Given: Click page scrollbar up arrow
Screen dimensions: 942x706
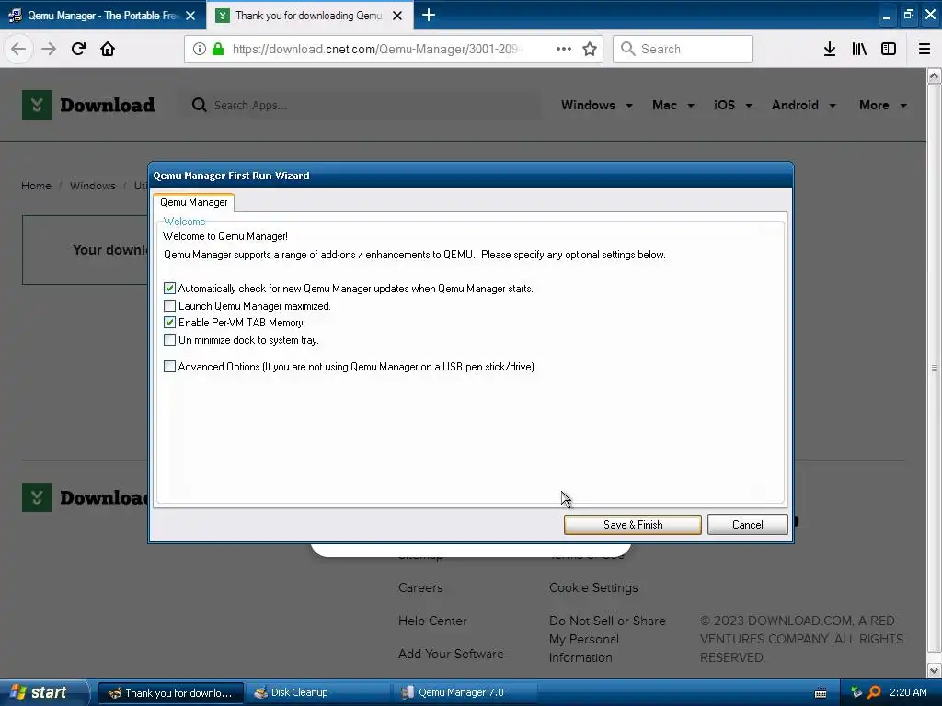Looking at the screenshot, I should coord(934,76).
